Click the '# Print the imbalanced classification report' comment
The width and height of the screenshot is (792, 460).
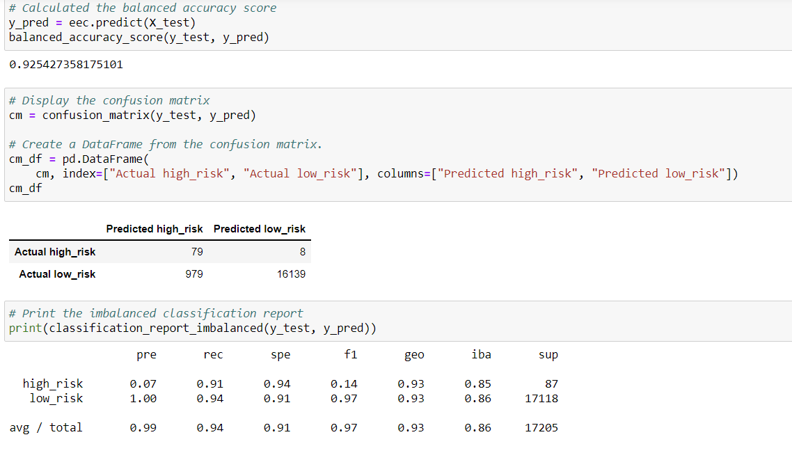(x=156, y=314)
